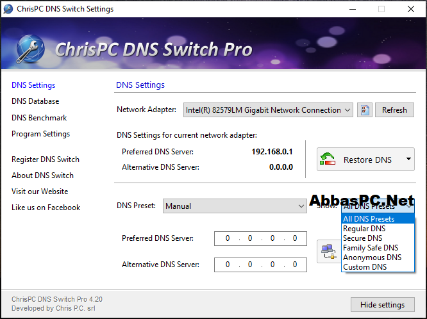Open DNS Preset Manual dropdown
Viewport: 427px width, 319px height.
pyautogui.click(x=235, y=206)
